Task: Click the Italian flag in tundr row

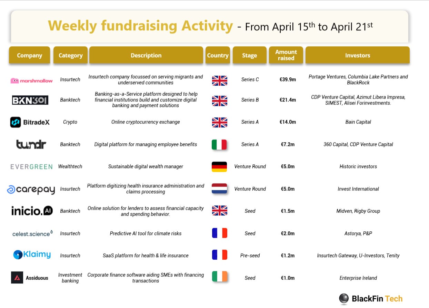Action: 219,144
